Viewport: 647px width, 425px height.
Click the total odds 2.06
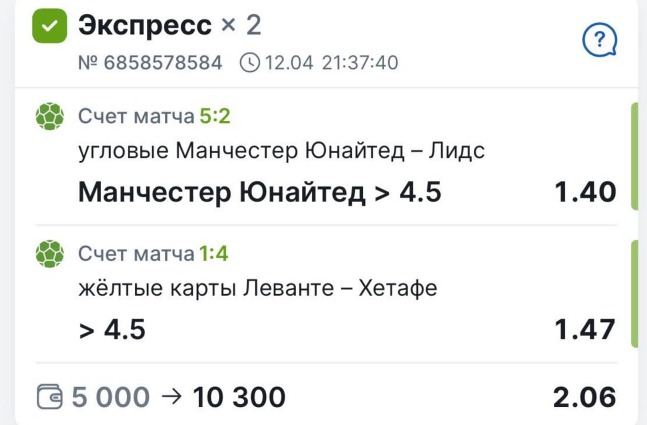584,397
